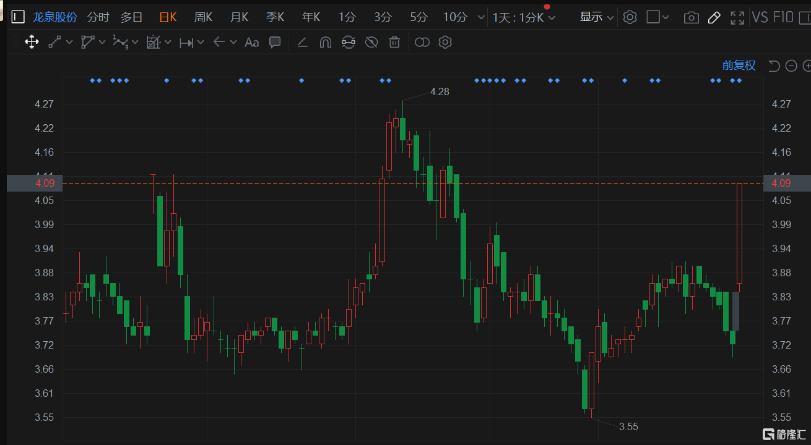Expand arrow marker options
Image resolution: width=811 pixels, height=445 pixels.
[x=233, y=42]
